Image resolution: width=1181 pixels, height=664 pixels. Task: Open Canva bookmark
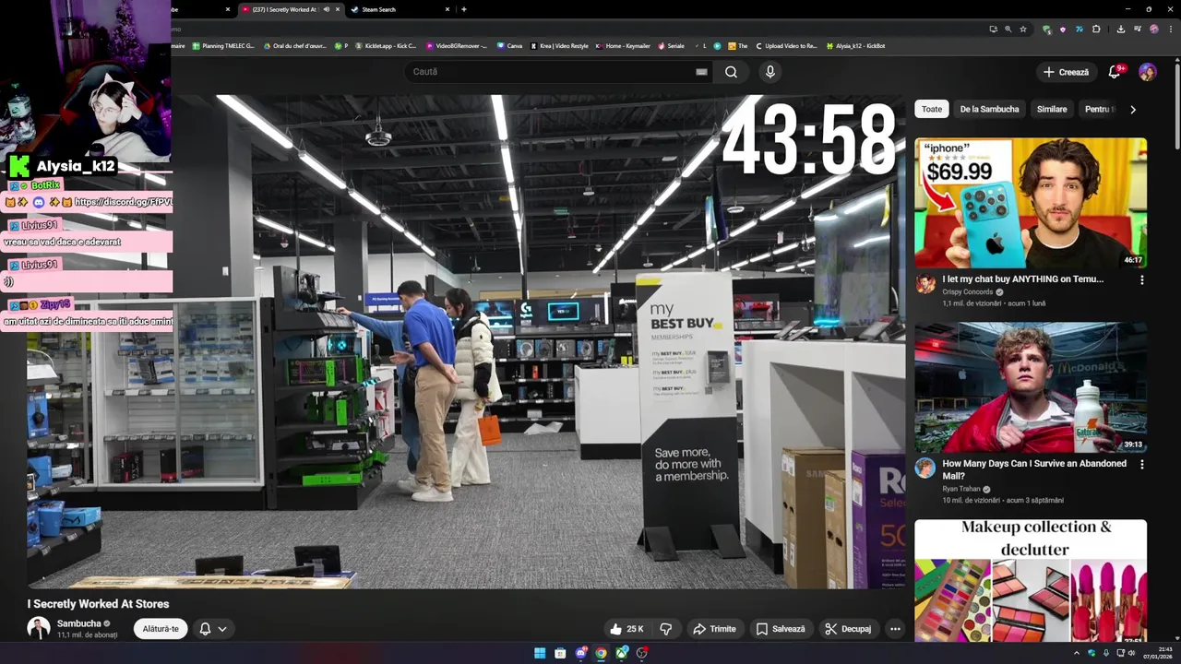[509, 45]
